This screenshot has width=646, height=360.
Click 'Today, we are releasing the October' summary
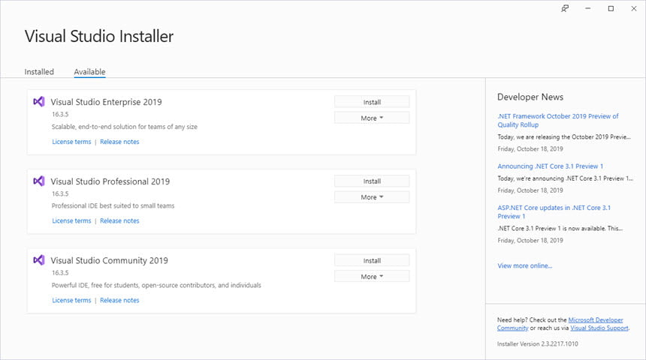(x=563, y=136)
